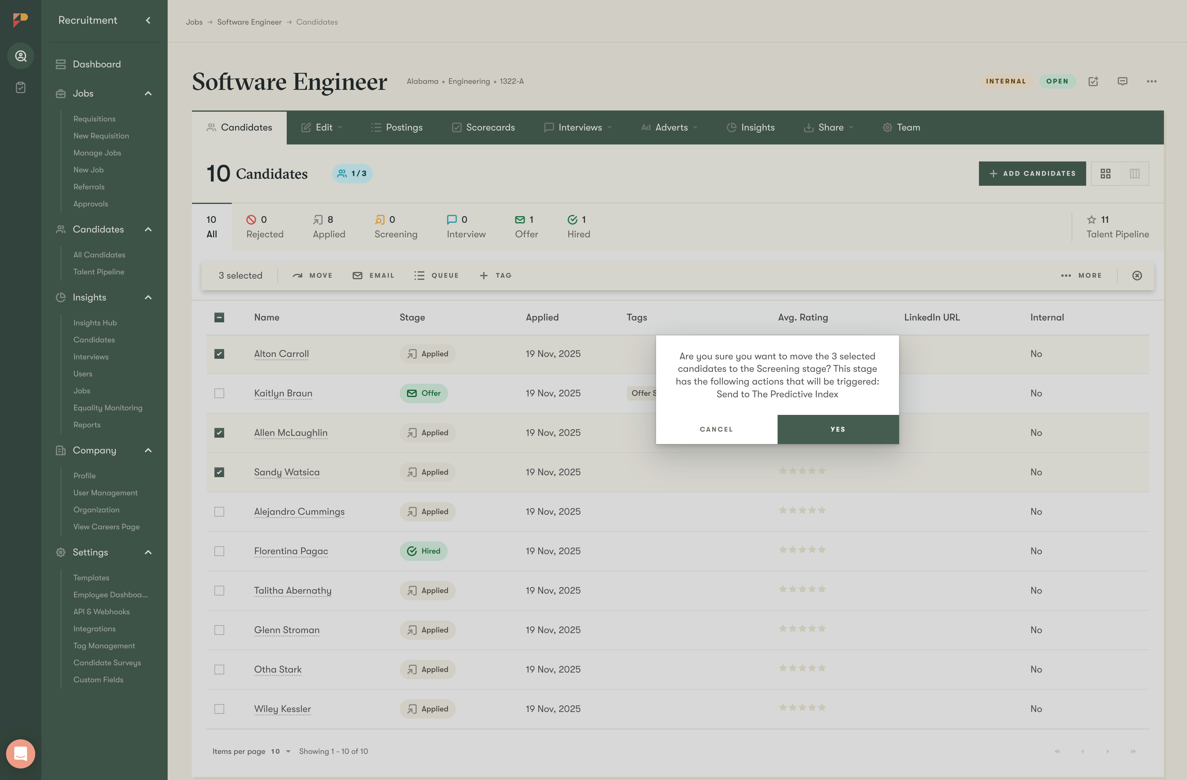Filter candidates by Applied stage
The width and height of the screenshot is (1187, 780).
pos(329,227)
